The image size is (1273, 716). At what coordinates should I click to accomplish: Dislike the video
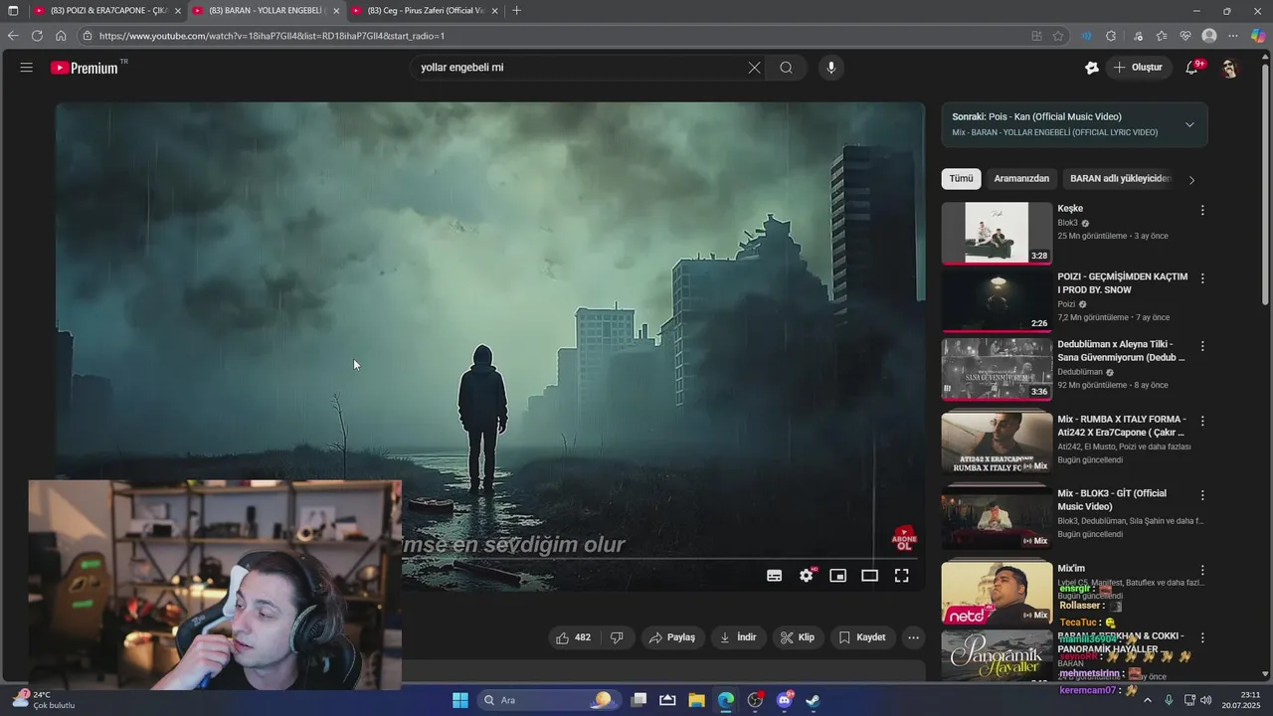point(617,637)
